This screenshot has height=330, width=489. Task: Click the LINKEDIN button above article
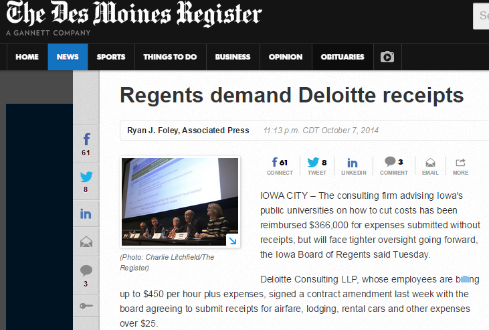(353, 166)
